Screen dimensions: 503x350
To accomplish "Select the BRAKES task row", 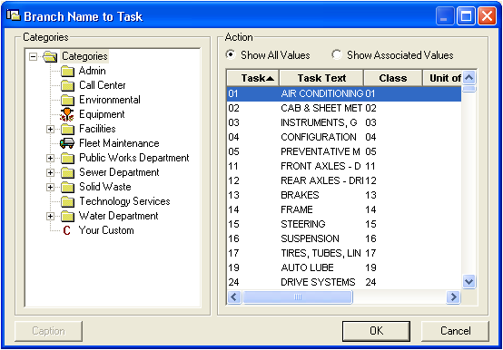I will (344, 195).
